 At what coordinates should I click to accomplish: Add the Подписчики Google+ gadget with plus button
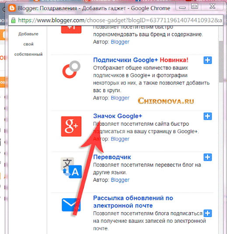point(208,60)
